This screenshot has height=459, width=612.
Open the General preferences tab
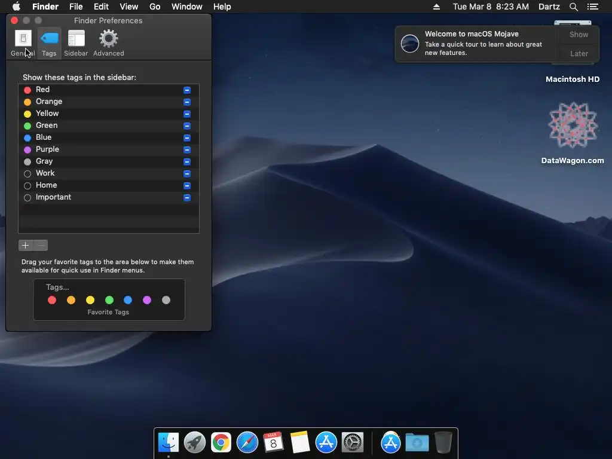(x=23, y=43)
